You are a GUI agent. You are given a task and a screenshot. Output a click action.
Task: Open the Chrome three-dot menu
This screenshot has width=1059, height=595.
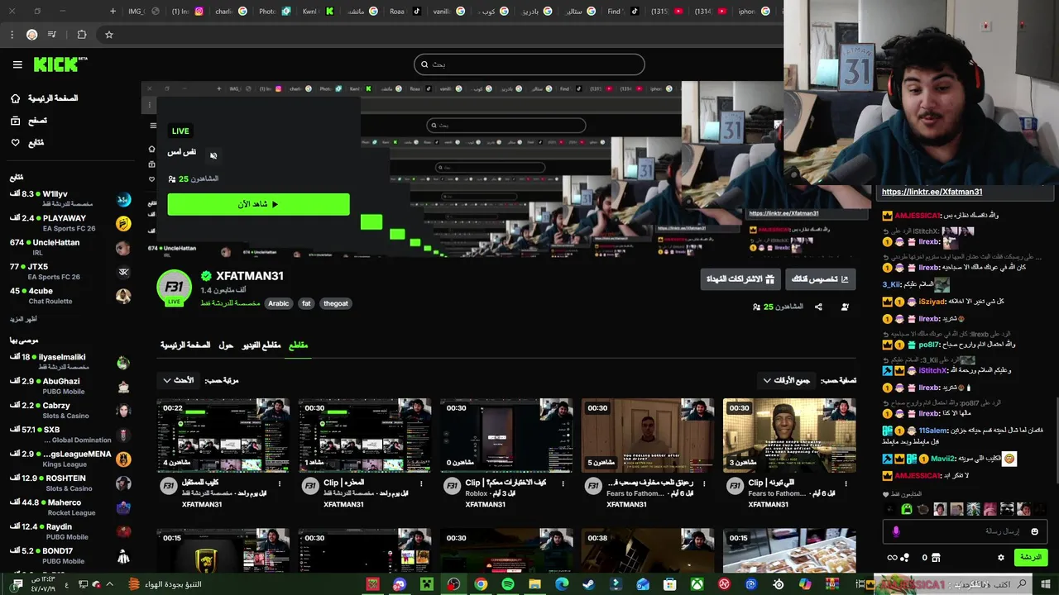(12, 35)
